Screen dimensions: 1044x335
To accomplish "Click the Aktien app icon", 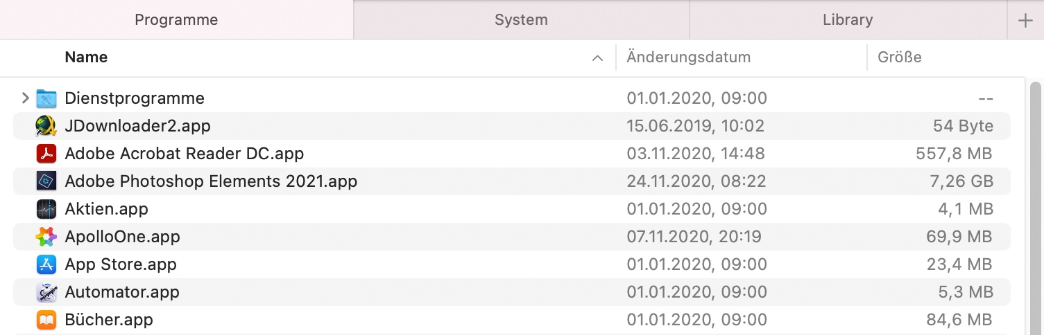I will click(46, 209).
